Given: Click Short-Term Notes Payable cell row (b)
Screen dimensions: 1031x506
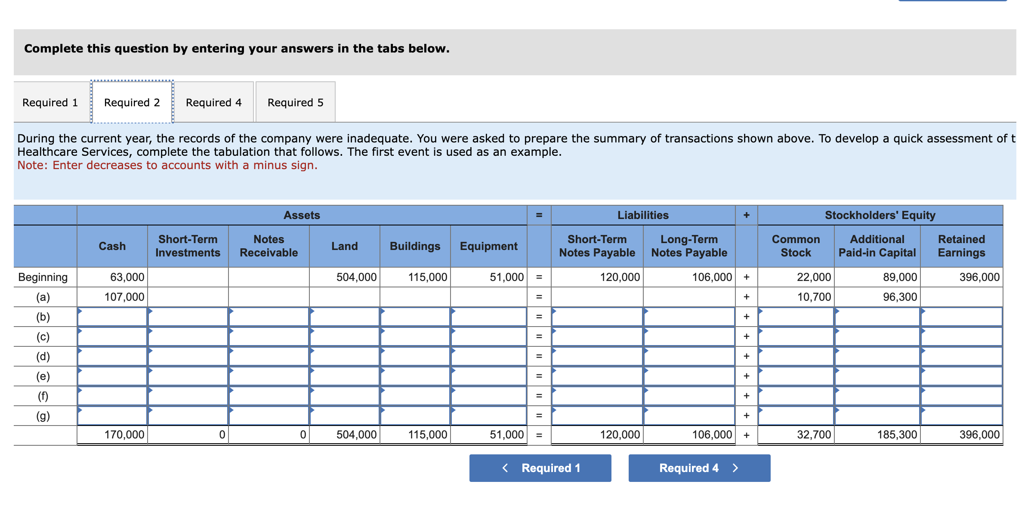Looking at the screenshot, I should click(597, 317).
